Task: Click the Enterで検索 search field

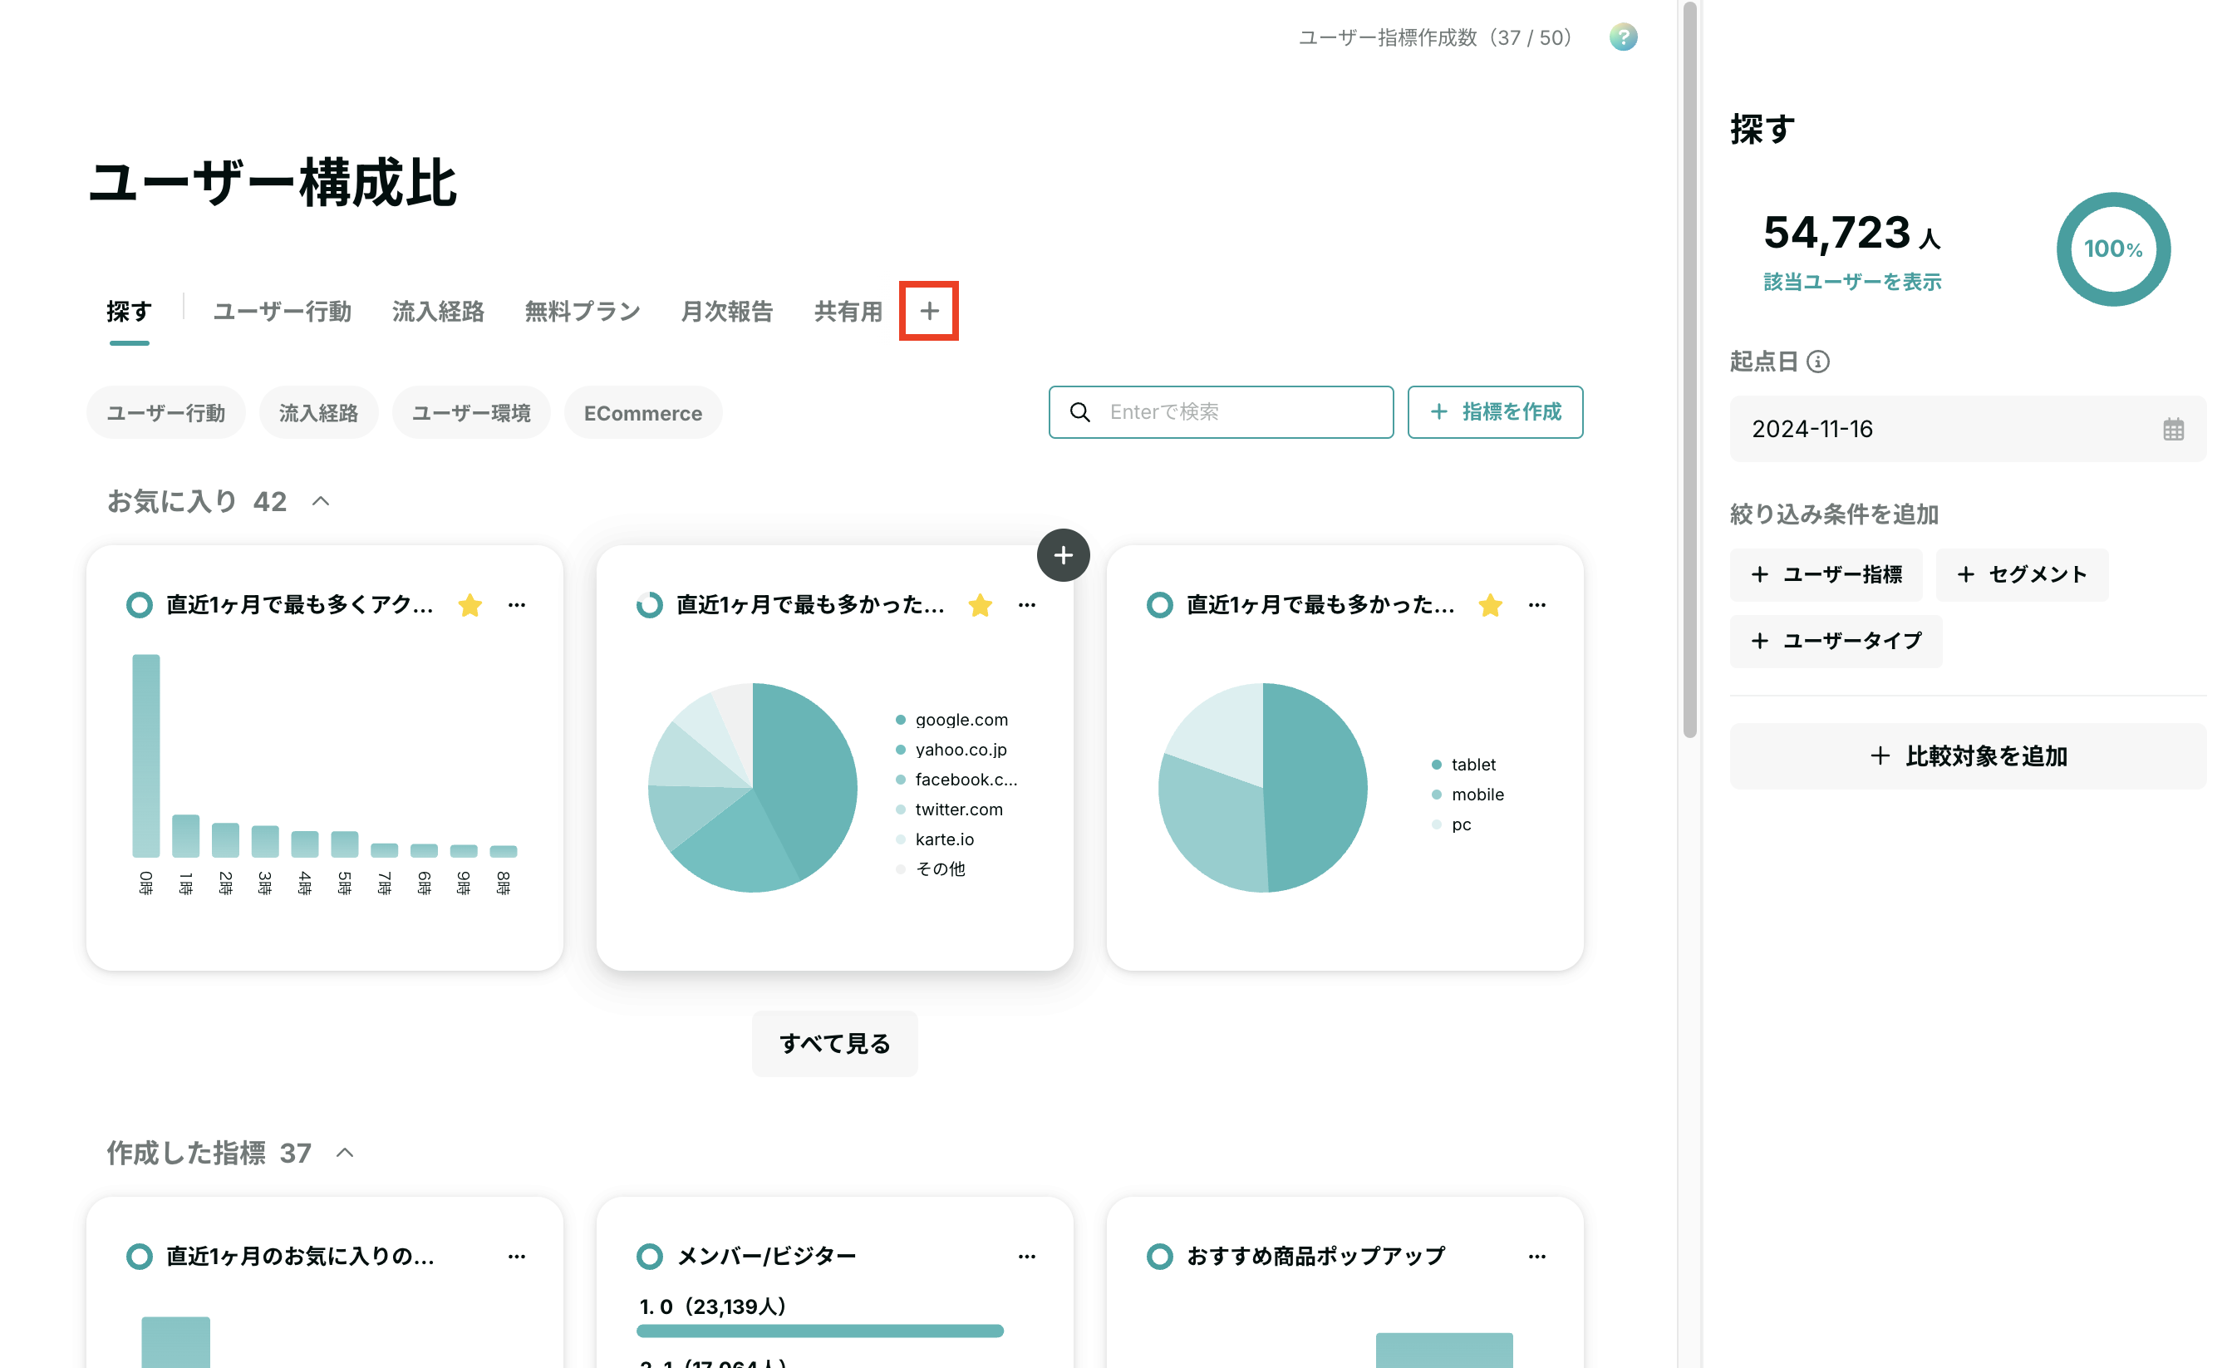Action: (x=1220, y=412)
